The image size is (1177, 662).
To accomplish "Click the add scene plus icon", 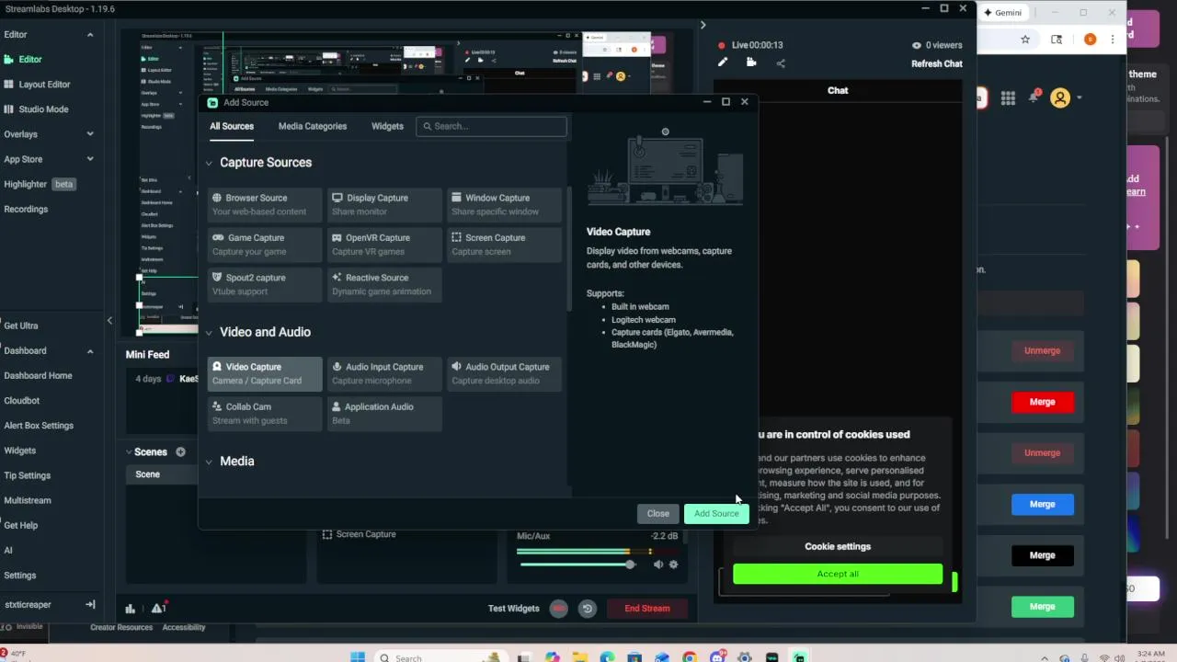I will (180, 451).
